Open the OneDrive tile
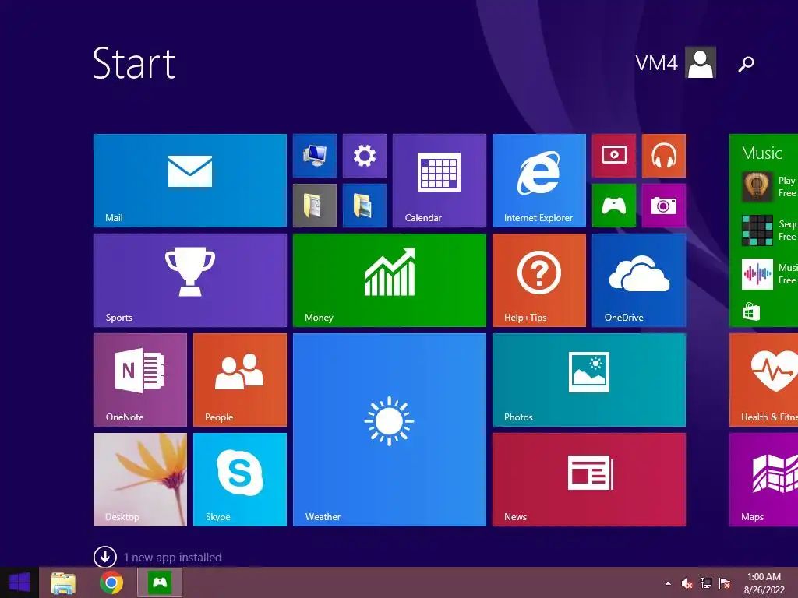 coord(639,280)
